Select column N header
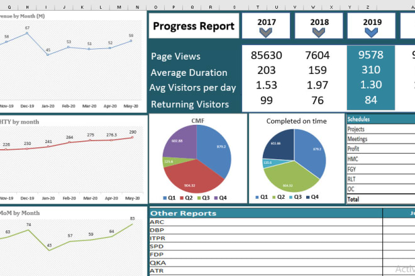The height and width of the screenshot is (276, 415). [137, 7]
